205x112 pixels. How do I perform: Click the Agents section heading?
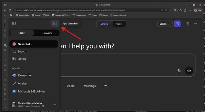click(16, 68)
